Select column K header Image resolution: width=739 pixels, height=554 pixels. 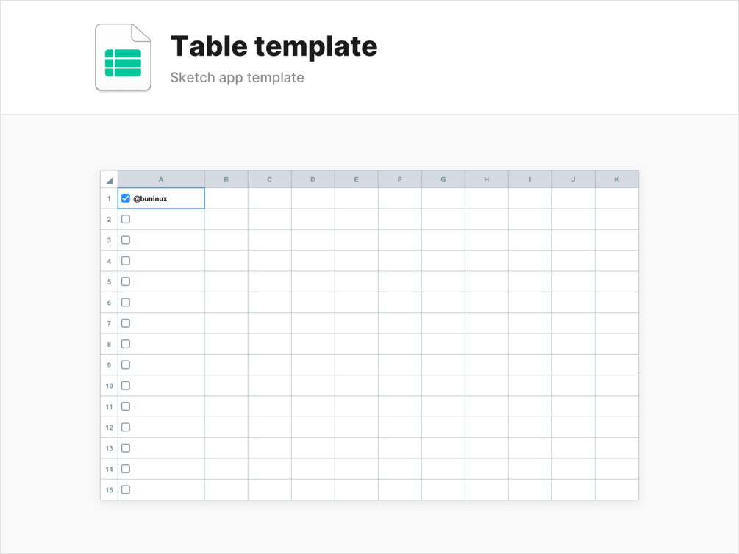pyautogui.click(x=616, y=179)
